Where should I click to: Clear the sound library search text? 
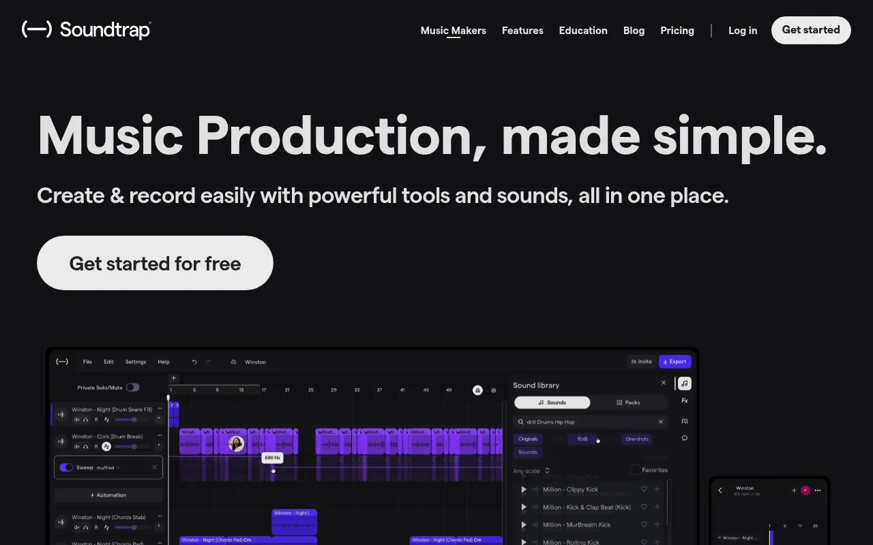click(x=660, y=422)
